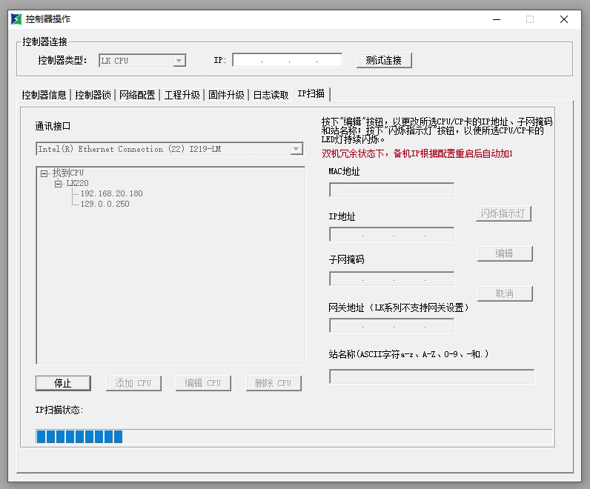Screen dimensions: 590x489
Task: Click the 通讯接口 label
Action: (x=53, y=126)
